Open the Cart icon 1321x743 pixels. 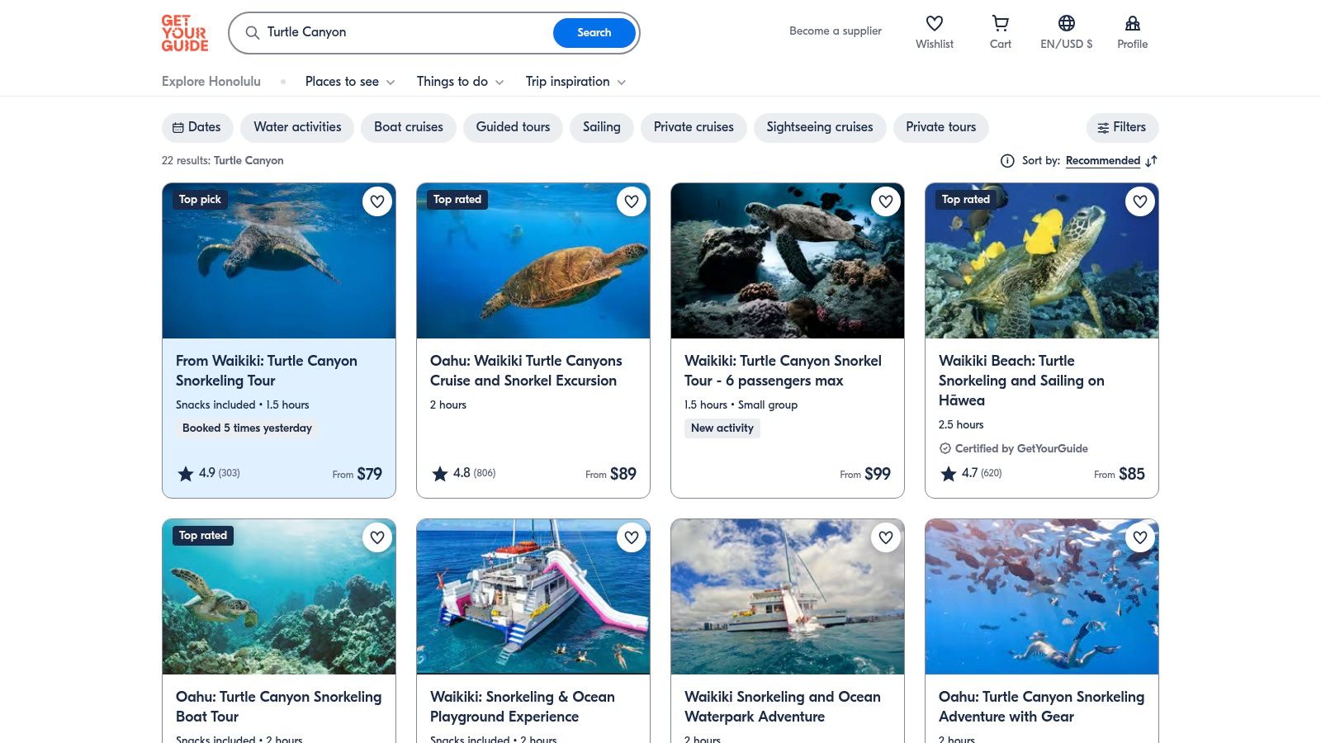1001,23
